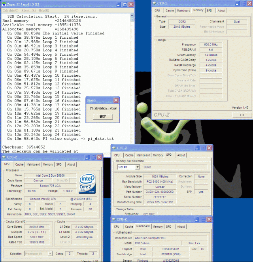Click the Intel Core 2 Duo logo

(87, 183)
